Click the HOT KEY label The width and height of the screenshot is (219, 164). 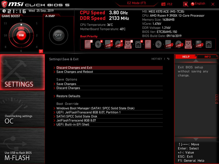click(157, 59)
